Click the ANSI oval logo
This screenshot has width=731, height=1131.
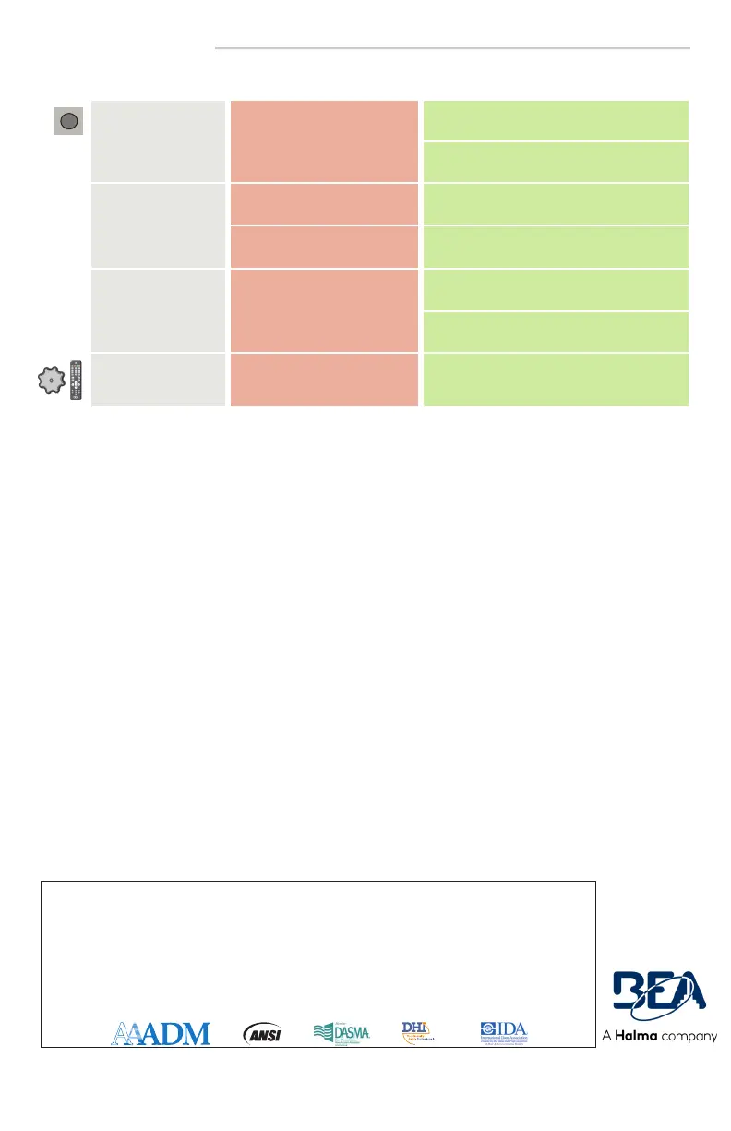261,1033
